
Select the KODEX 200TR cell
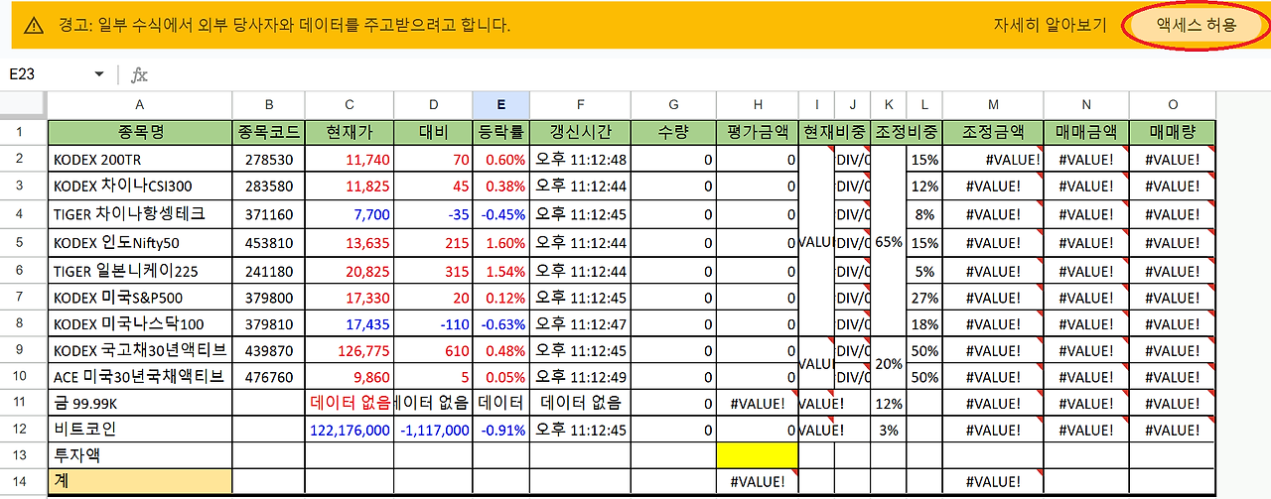point(140,159)
